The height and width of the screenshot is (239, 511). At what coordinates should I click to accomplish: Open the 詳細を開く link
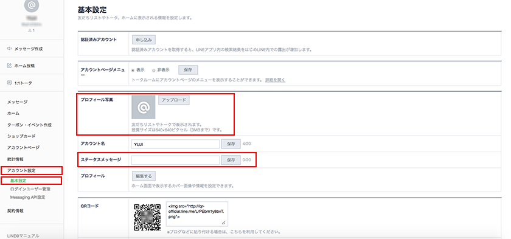[x=275, y=80]
